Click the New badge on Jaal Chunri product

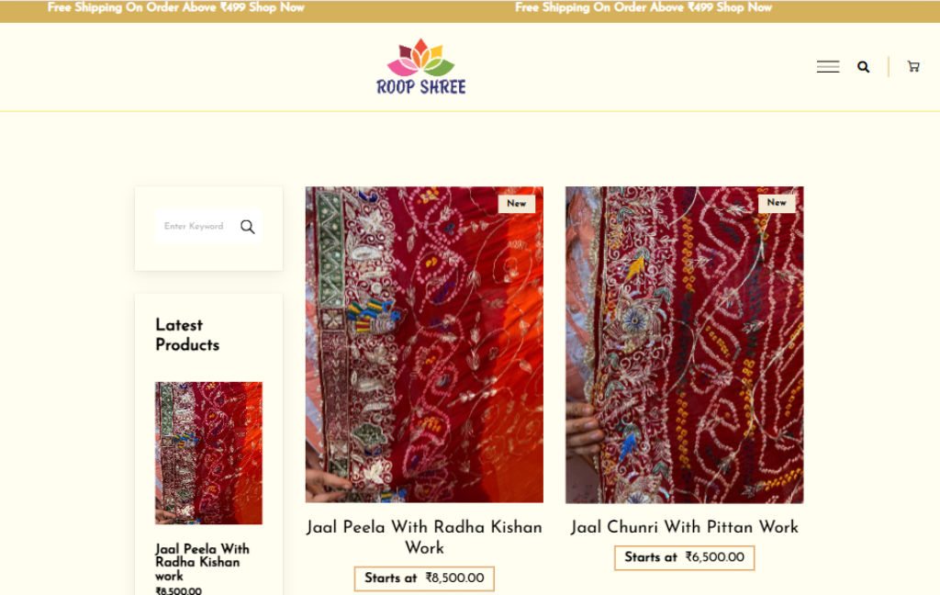point(777,203)
